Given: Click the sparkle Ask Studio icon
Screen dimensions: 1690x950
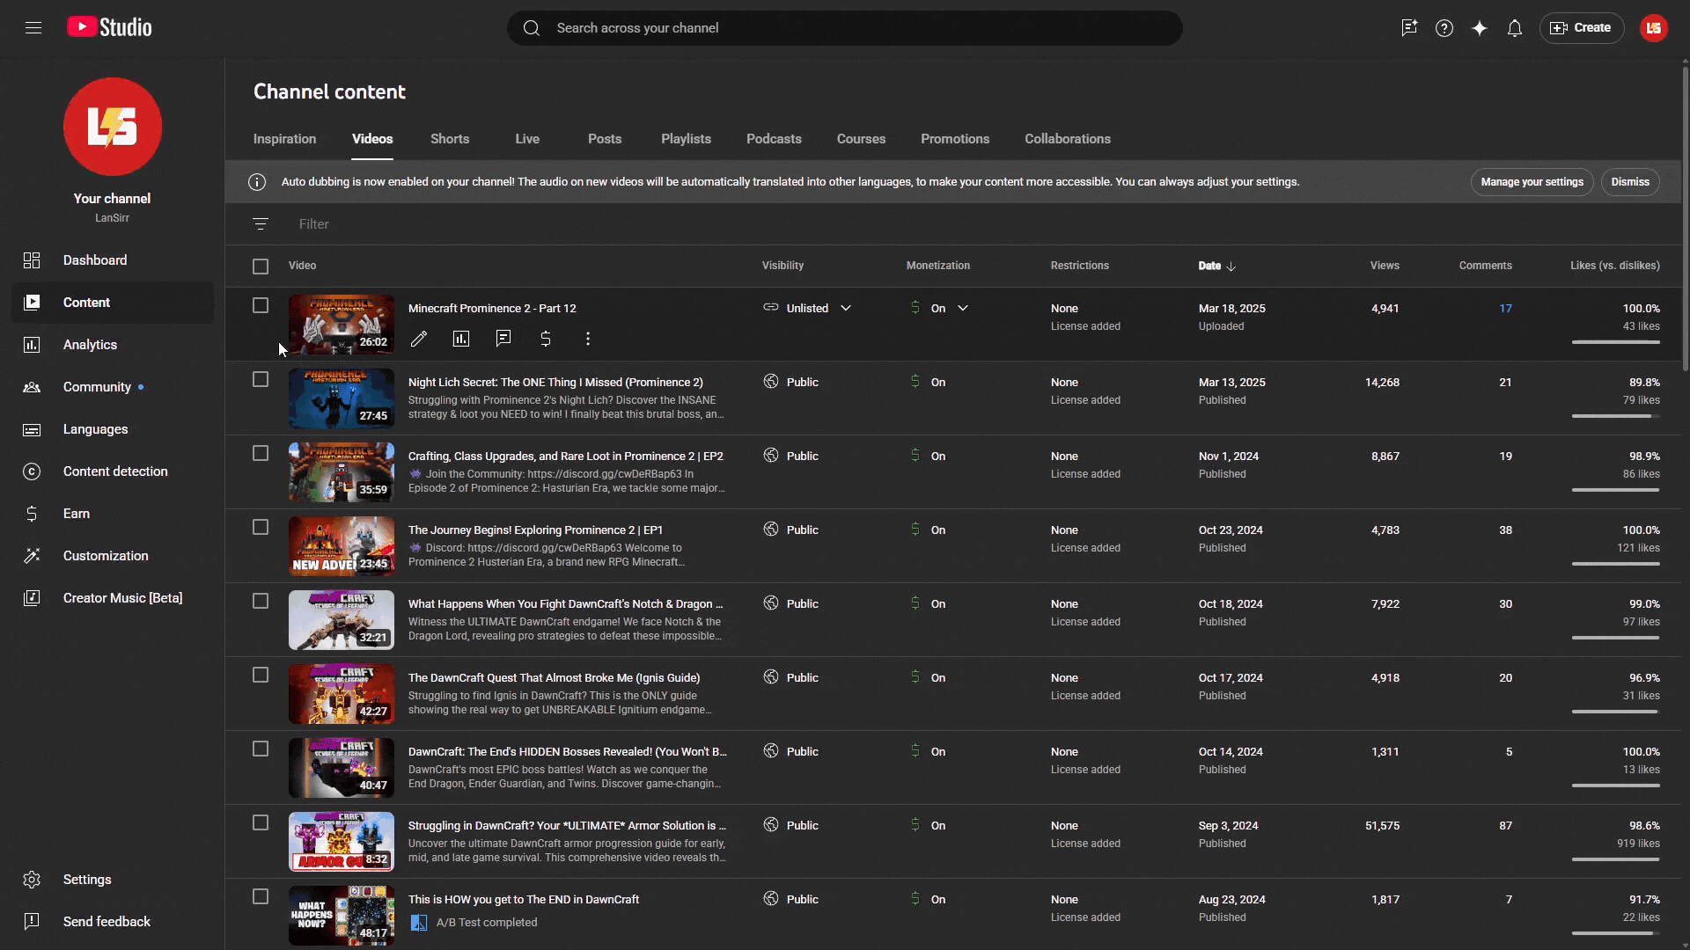Looking at the screenshot, I should coord(1479,28).
